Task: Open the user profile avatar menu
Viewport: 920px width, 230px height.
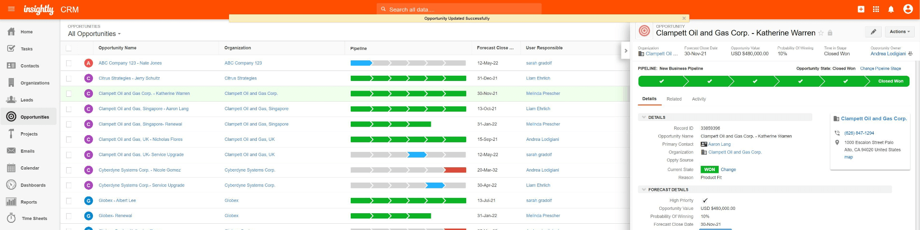Action: click(x=908, y=9)
